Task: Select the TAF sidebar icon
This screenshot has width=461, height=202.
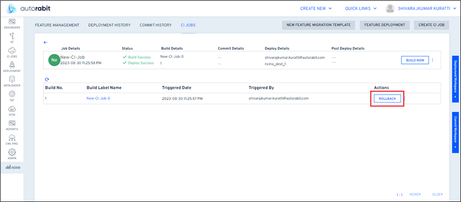Action: point(12,96)
